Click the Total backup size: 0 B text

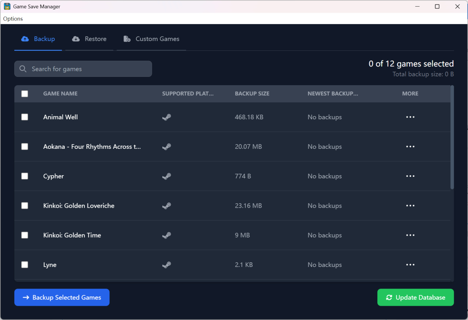pos(423,74)
